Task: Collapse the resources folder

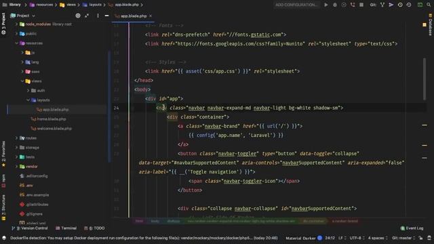Action: click(x=16, y=43)
